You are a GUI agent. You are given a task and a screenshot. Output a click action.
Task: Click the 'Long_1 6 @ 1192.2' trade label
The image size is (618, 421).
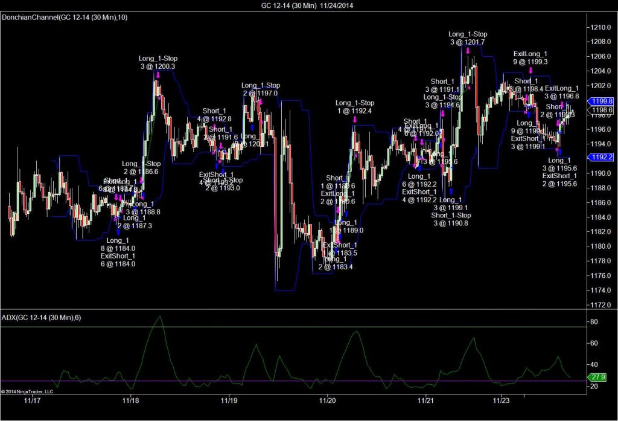click(x=419, y=181)
